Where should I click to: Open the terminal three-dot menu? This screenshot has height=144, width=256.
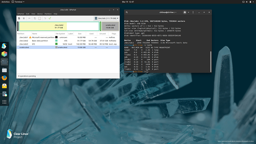pos(193,12)
